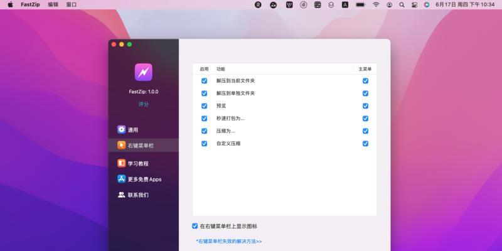Click the spiral circle menu bar icon
This screenshot has height=251, width=502.
(x=304, y=5)
